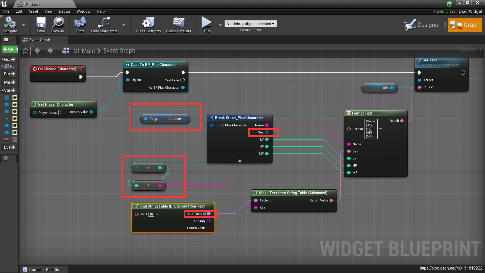This screenshot has width=485, height=273.
Task: Toggle the favorite star beside the Event Graph breadcrumb
Action: (x=25, y=50)
